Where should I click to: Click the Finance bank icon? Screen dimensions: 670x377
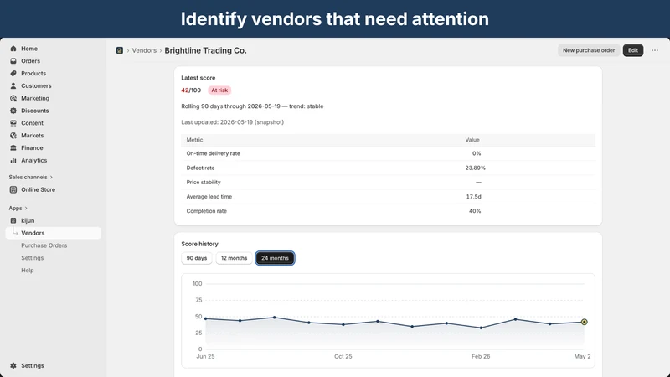[x=13, y=148]
